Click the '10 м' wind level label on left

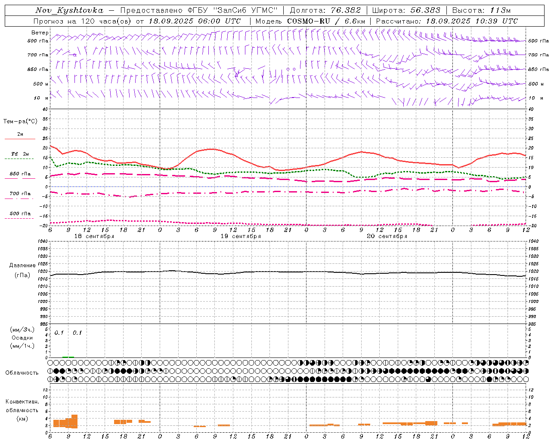(x=42, y=98)
